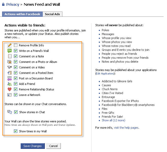Click the Add a Friend person icon
Viewport: 167px width, 152px height.
9,84
